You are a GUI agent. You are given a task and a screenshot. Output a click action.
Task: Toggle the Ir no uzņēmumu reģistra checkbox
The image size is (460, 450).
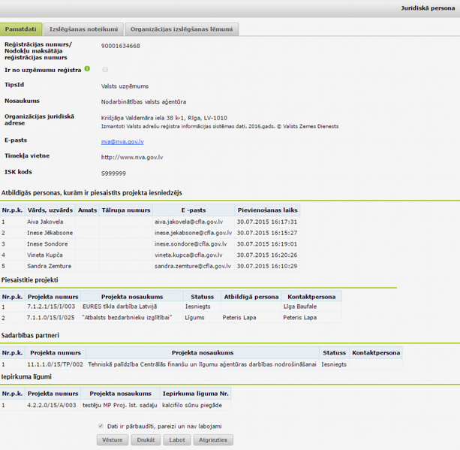(x=105, y=70)
